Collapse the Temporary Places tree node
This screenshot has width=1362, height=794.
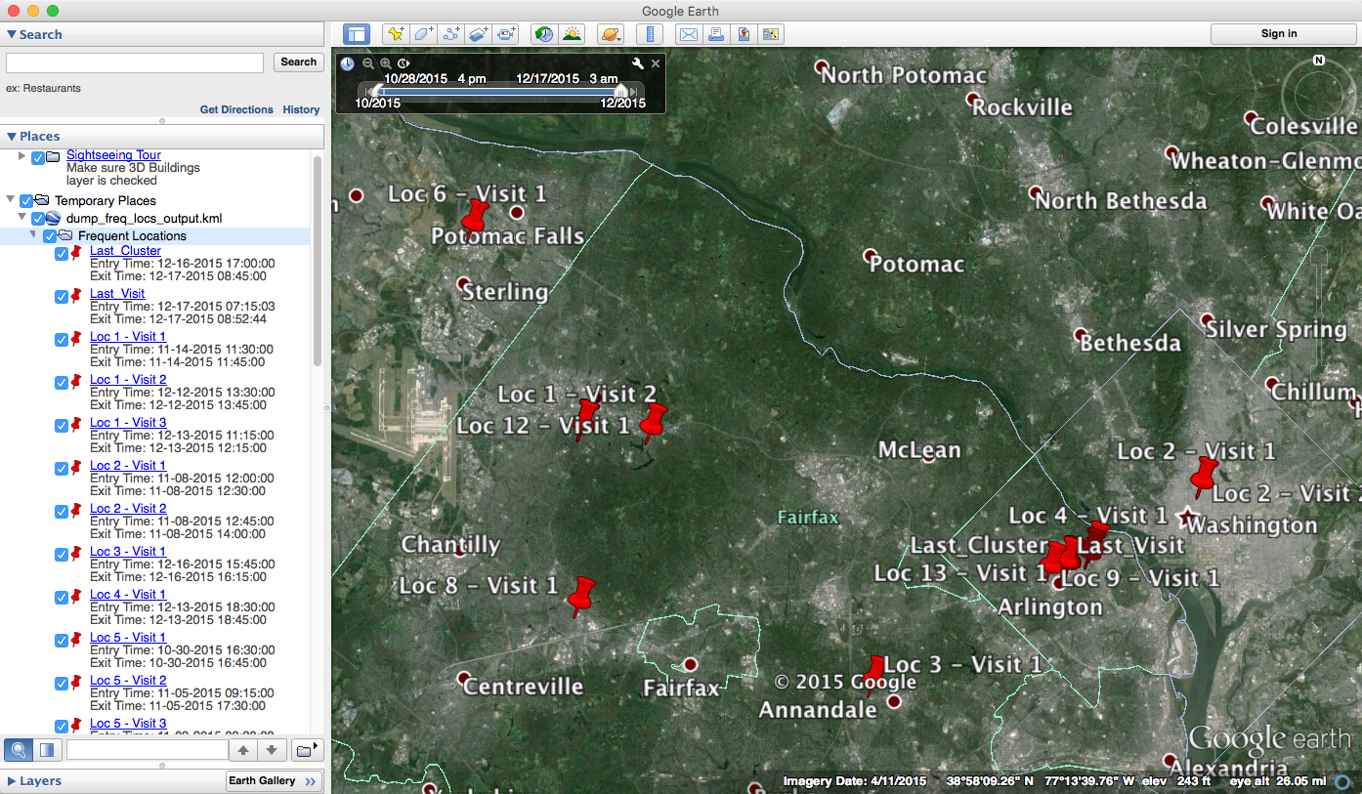[x=11, y=200]
